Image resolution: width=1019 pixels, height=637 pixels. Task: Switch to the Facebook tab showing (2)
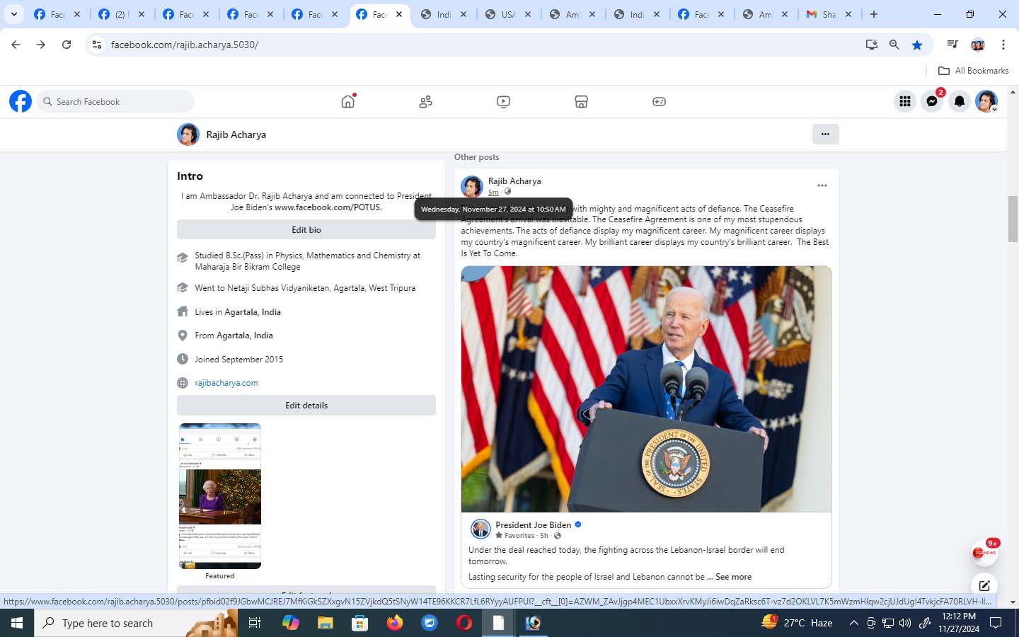pyautogui.click(x=122, y=14)
